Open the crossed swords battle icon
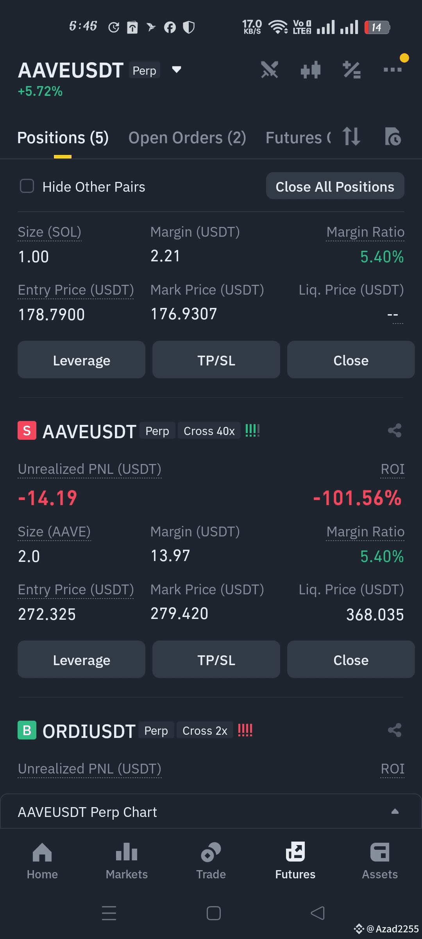The image size is (422, 939). 270,70
